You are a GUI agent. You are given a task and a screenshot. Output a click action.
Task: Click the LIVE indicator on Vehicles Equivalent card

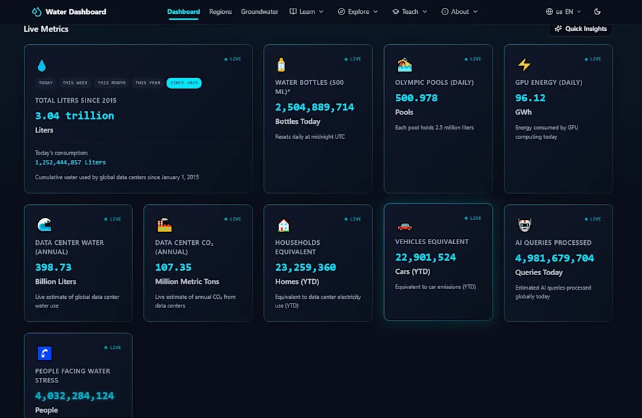click(x=473, y=218)
